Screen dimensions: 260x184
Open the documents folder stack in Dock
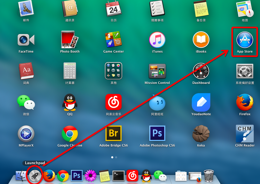181,176
